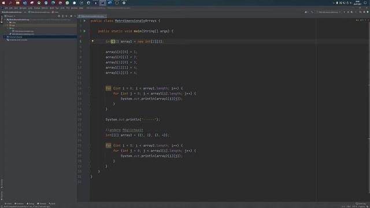The height and width of the screenshot is (208, 370).
Task: Click the taskbar clock and date
Action: 357,3
